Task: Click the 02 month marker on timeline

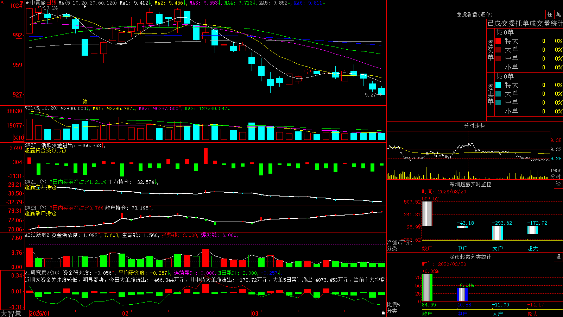Action: pyautogui.click(x=125, y=313)
